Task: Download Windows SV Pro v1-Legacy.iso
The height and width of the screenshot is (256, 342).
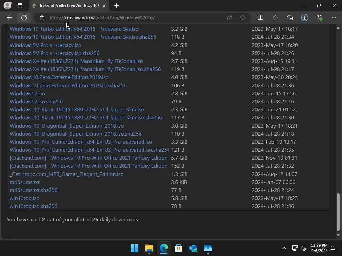Action: [x=45, y=45]
